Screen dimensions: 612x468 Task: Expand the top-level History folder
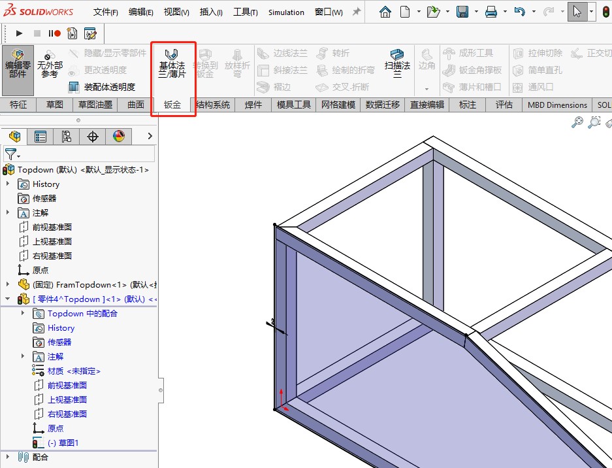(7, 184)
